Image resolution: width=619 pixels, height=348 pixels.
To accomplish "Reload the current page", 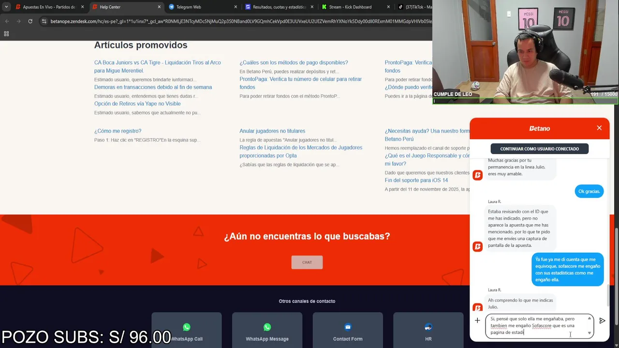I will tap(30, 21).
